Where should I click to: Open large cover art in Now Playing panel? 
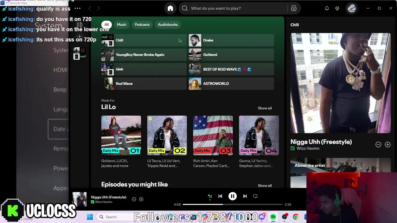click(x=341, y=83)
